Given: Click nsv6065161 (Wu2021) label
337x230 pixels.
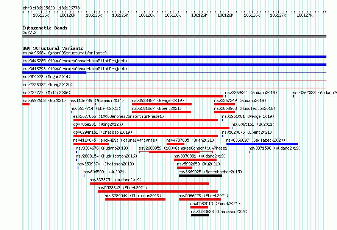Looking at the screenshot, I should (253, 124).
